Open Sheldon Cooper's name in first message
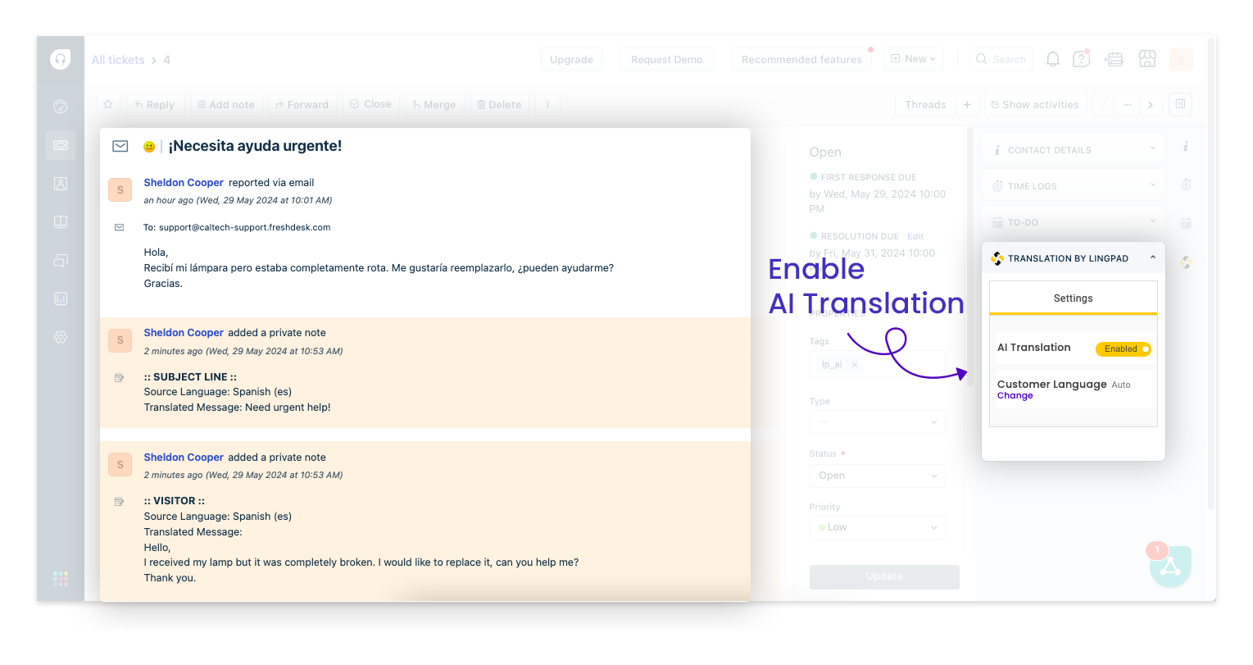This screenshot has height=665, width=1253. [184, 183]
